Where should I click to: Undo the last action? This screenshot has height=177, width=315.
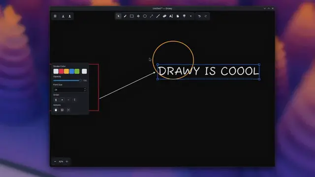[199, 16]
